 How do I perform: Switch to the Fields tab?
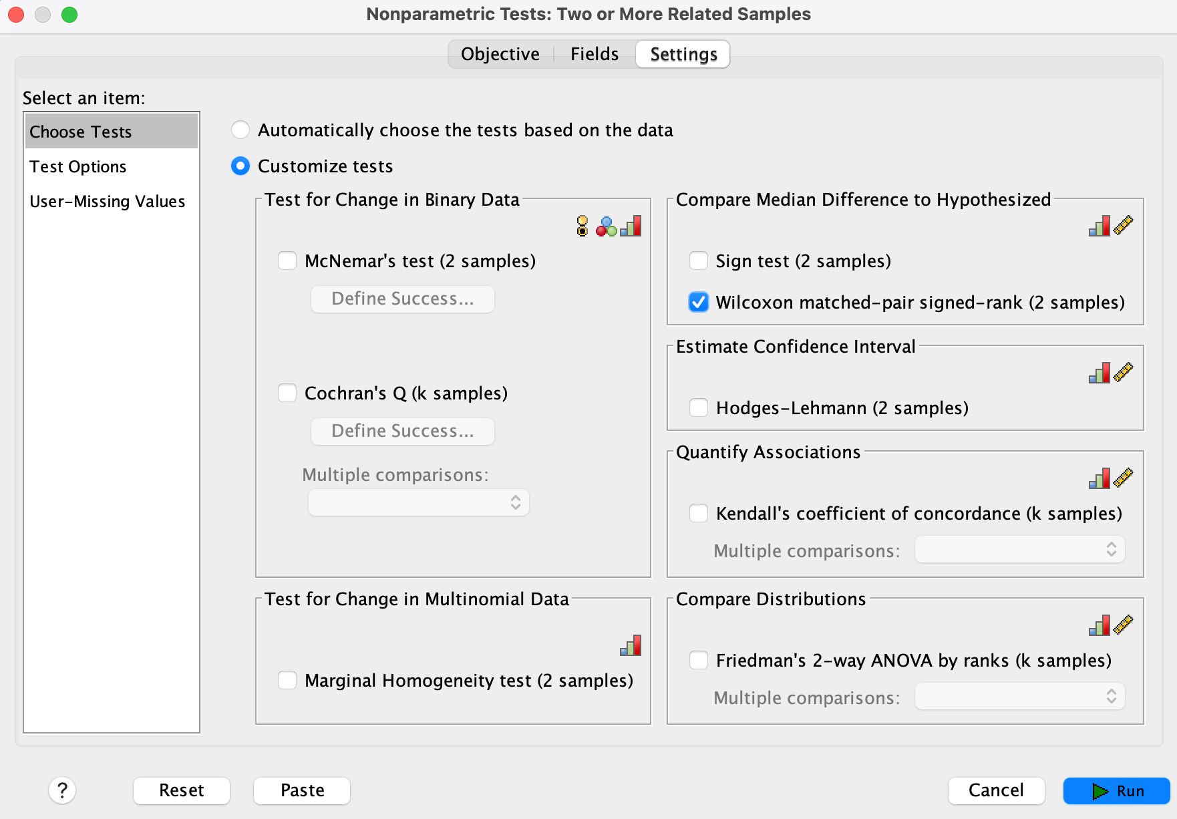(594, 54)
